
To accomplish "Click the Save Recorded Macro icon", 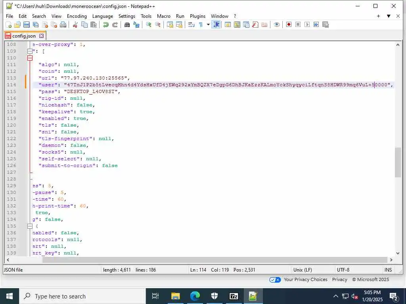I will pos(326,25).
